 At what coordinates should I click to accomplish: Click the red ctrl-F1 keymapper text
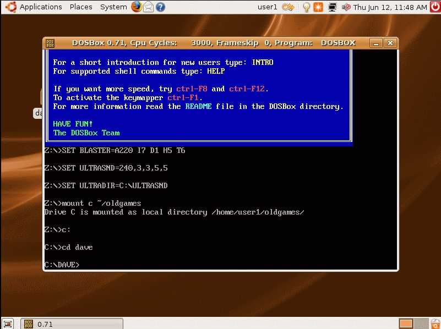point(183,97)
